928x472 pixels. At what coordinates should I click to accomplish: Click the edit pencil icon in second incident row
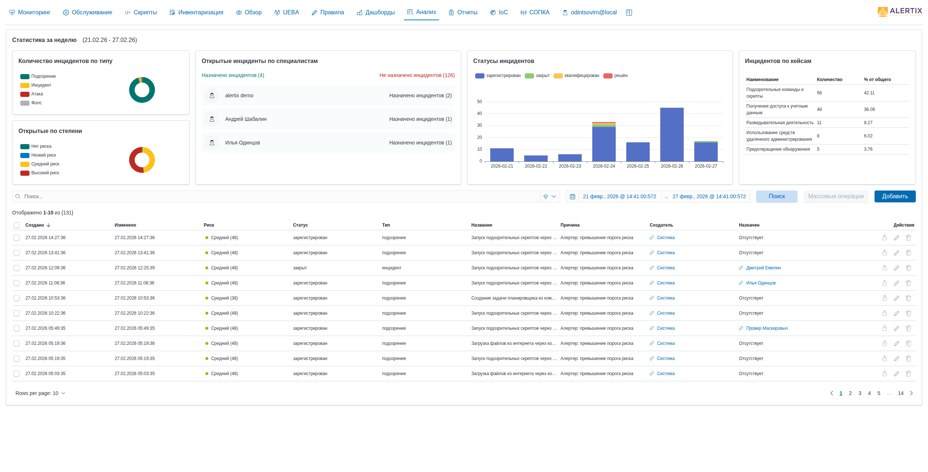pyautogui.click(x=896, y=253)
